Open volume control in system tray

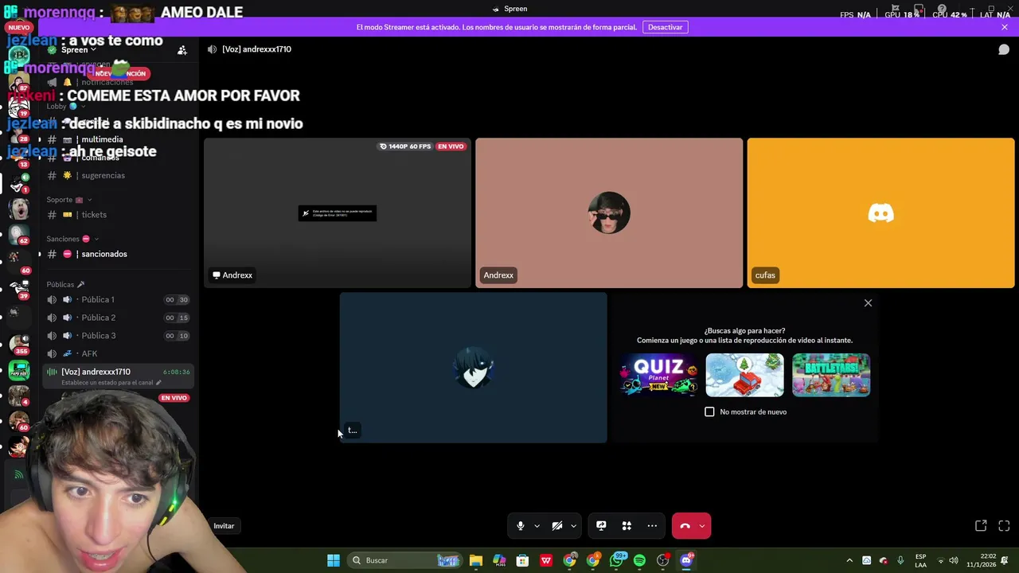954,560
